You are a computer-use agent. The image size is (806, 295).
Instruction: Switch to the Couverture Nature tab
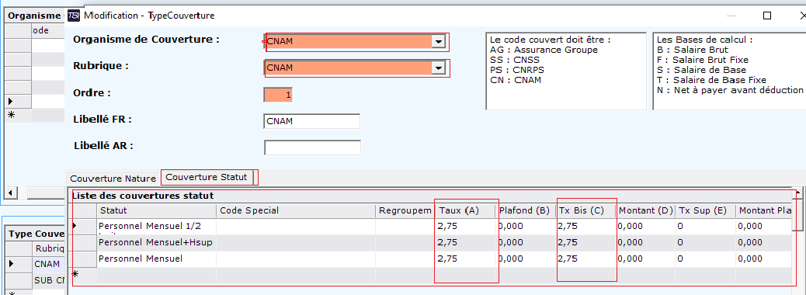[x=113, y=179]
